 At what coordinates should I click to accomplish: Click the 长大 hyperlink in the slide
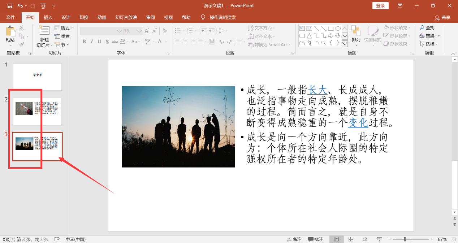317,90
